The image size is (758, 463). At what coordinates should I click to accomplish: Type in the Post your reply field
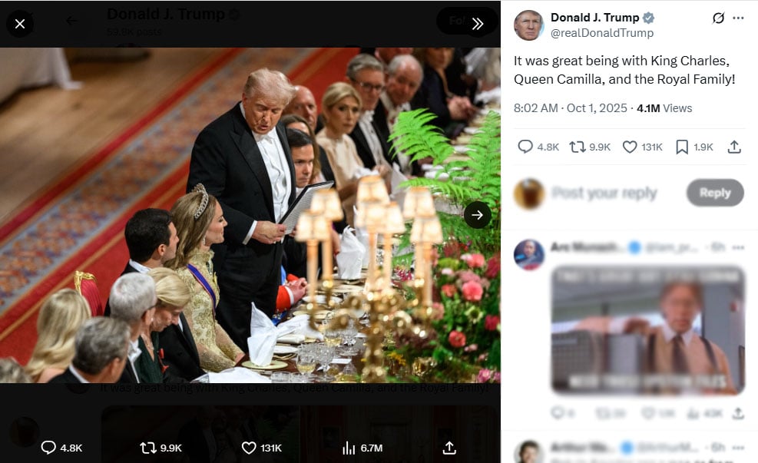point(607,193)
